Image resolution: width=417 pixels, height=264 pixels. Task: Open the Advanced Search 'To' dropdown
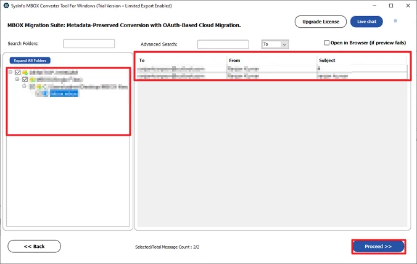[x=275, y=44]
